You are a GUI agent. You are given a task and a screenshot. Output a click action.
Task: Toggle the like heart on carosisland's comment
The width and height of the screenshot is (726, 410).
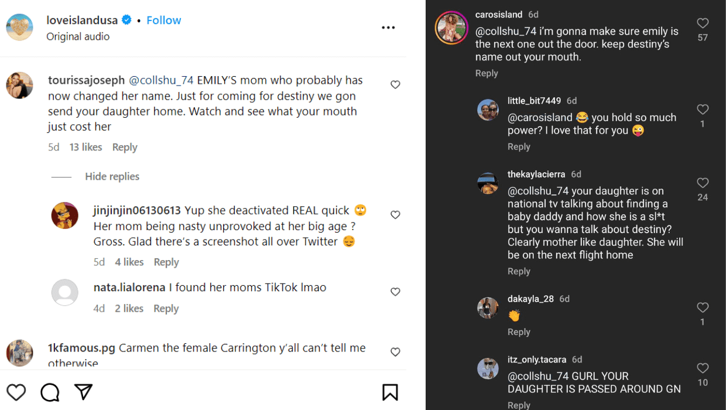pos(703,23)
